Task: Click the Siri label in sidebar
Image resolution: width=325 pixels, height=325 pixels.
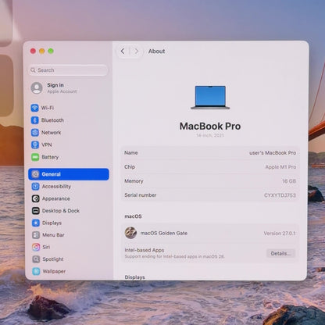Action: tap(46, 247)
